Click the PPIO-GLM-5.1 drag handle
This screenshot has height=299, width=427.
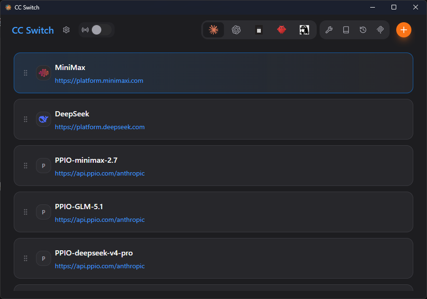(x=25, y=212)
